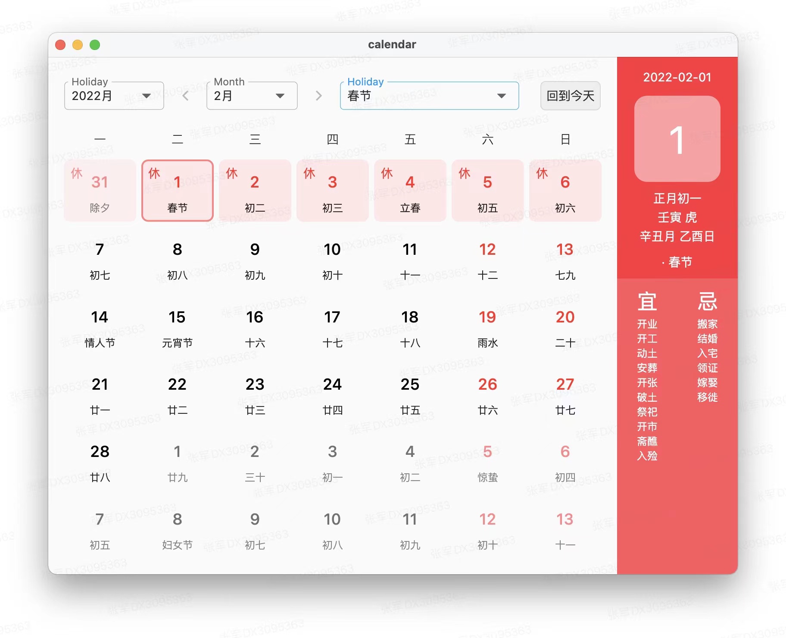Go to the previous month arrow

coord(186,96)
